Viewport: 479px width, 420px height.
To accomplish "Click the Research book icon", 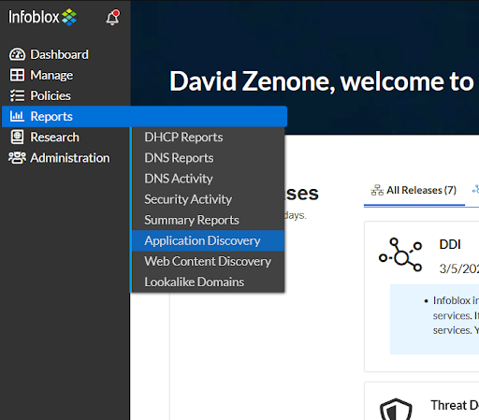I will (x=17, y=138).
